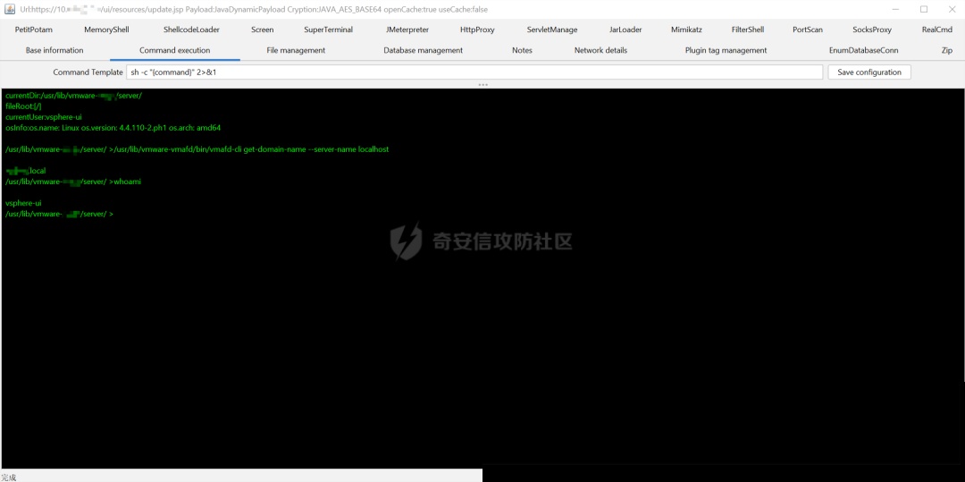Open the FilterShell tab
The height and width of the screenshot is (482, 965).
click(x=748, y=30)
